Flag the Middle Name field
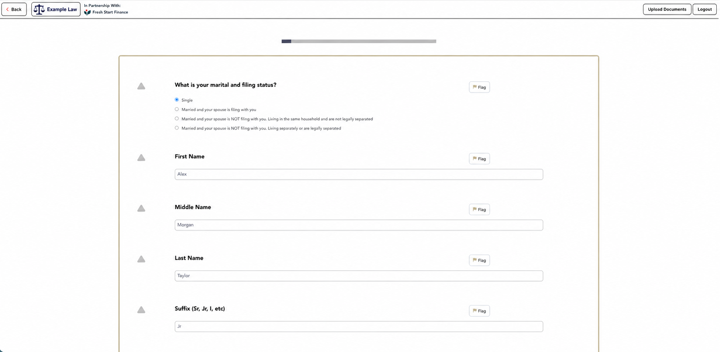Viewport: 720px width, 352px height. coord(479,210)
